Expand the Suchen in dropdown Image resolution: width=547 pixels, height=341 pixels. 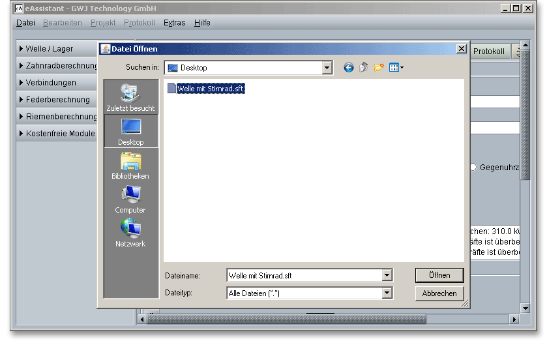click(x=327, y=68)
